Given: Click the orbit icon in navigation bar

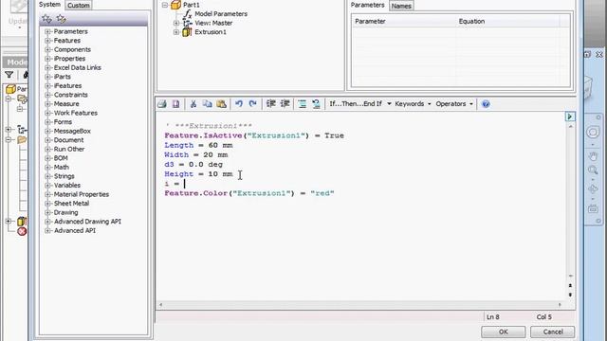Looking at the screenshot, I should point(593,188).
